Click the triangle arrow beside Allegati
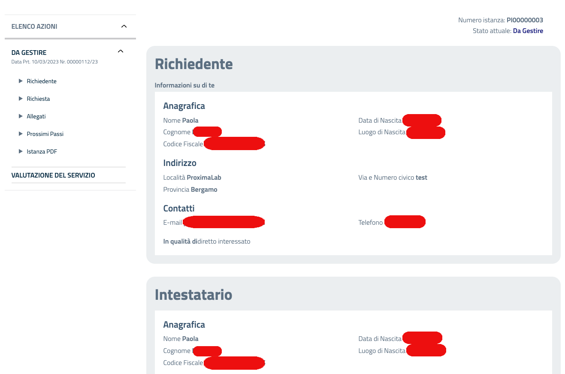This screenshot has height=374, width=565. (21, 116)
